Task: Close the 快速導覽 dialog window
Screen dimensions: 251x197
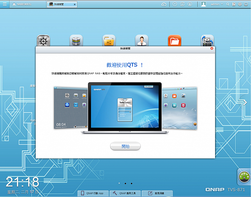Action: [x=212, y=48]
